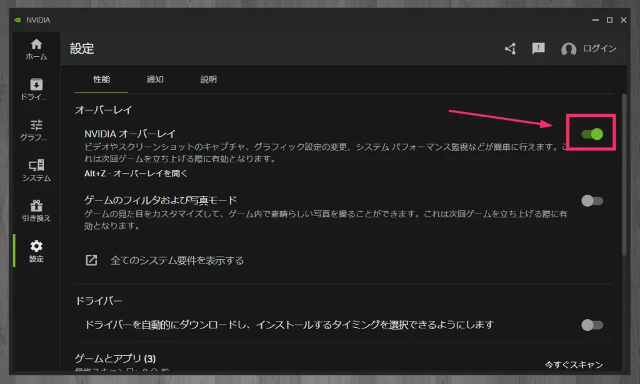Click the ログイン login button

tap(599, 49)
